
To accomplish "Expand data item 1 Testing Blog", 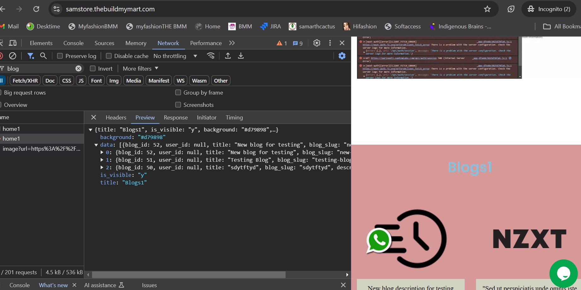I will tap(102, 160).
